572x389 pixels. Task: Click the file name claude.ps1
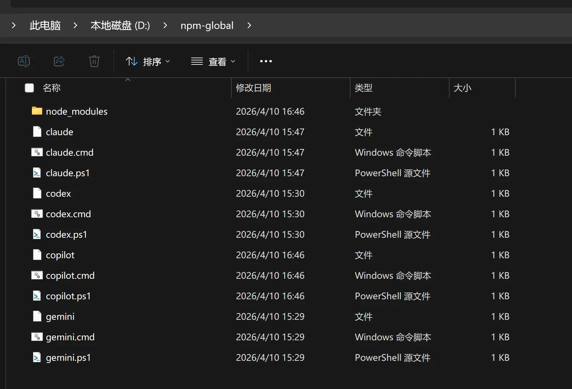pos(68,173)
